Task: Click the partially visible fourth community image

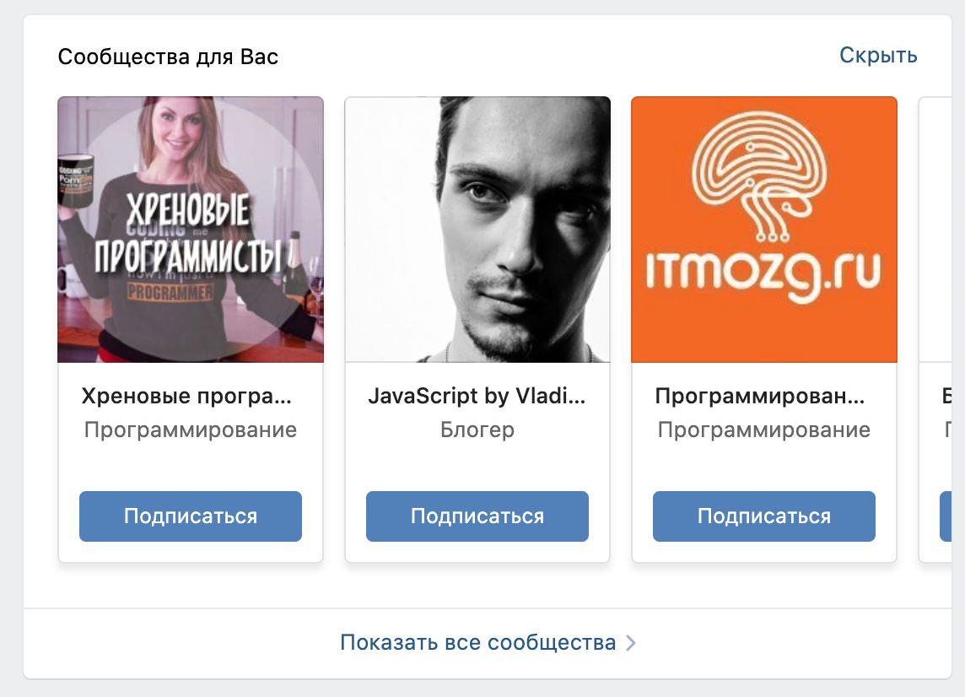Action: [935, 229]
